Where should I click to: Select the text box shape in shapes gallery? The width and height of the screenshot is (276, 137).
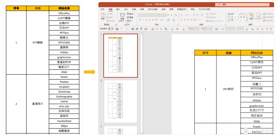[229, 14]
